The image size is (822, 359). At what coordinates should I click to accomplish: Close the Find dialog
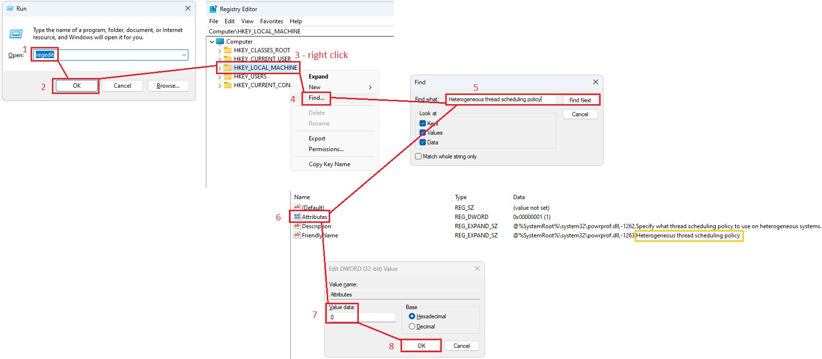point(595,82)
